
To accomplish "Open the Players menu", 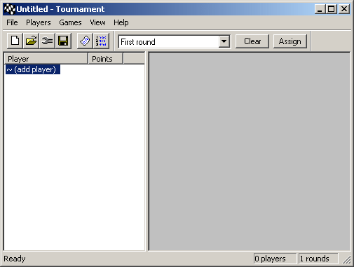I will pyautogui.click(x=39, y=22).
